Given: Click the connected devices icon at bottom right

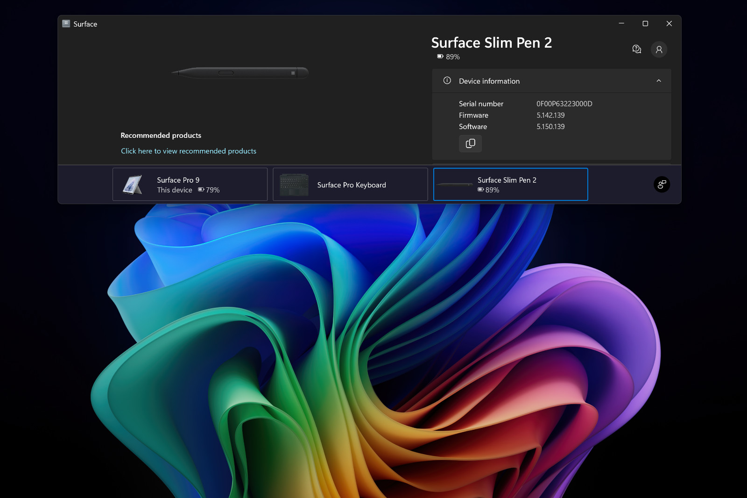Looking at the screenshot, I should point(662,185).
